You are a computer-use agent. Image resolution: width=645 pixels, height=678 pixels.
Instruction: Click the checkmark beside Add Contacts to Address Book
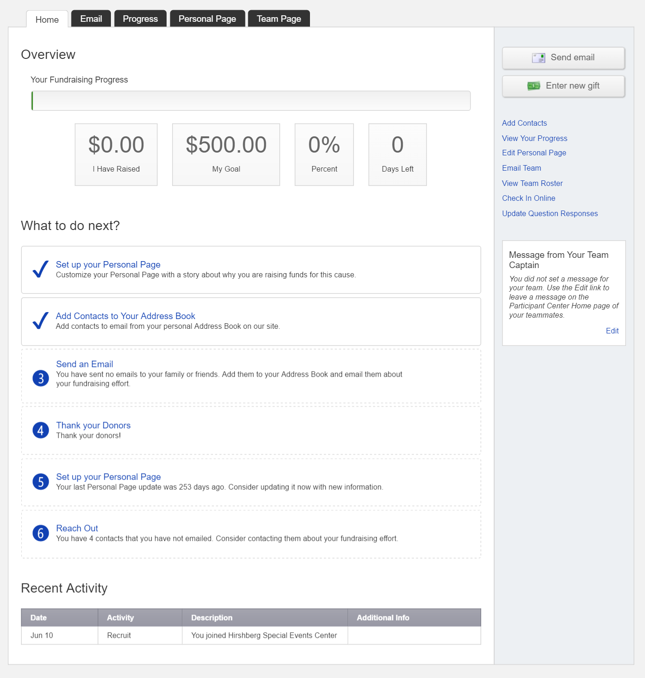point(41,320)
